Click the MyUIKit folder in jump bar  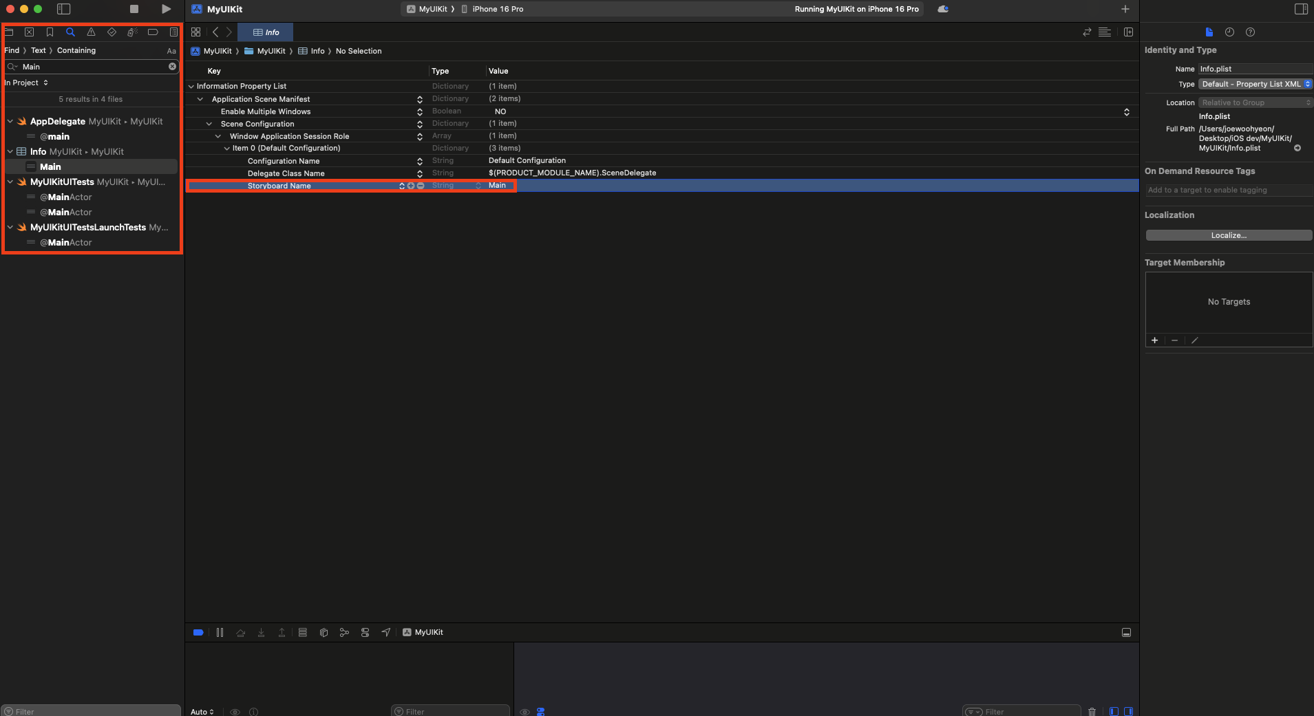point(265,52)
